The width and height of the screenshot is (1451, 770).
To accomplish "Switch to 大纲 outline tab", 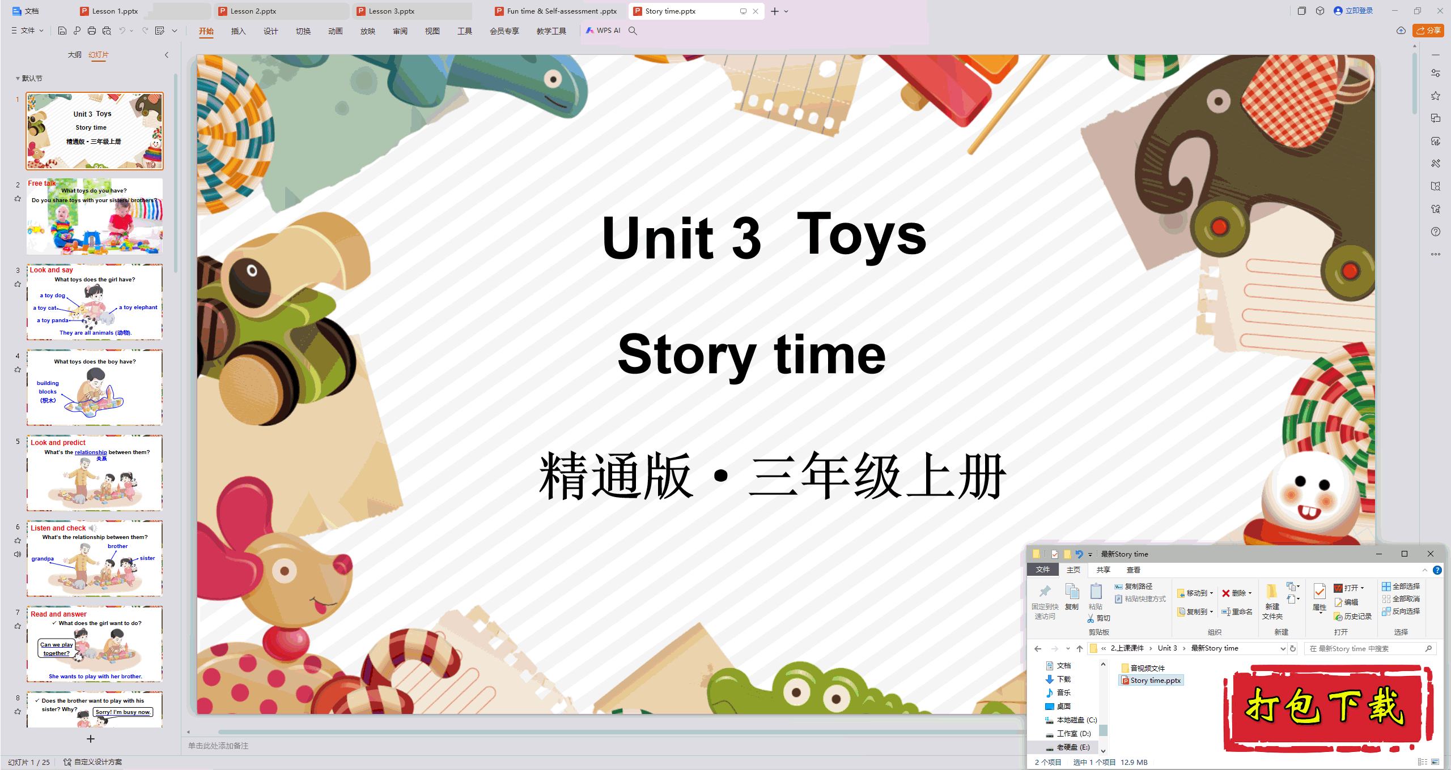I will pyautogui.click(x=74, y=55).
